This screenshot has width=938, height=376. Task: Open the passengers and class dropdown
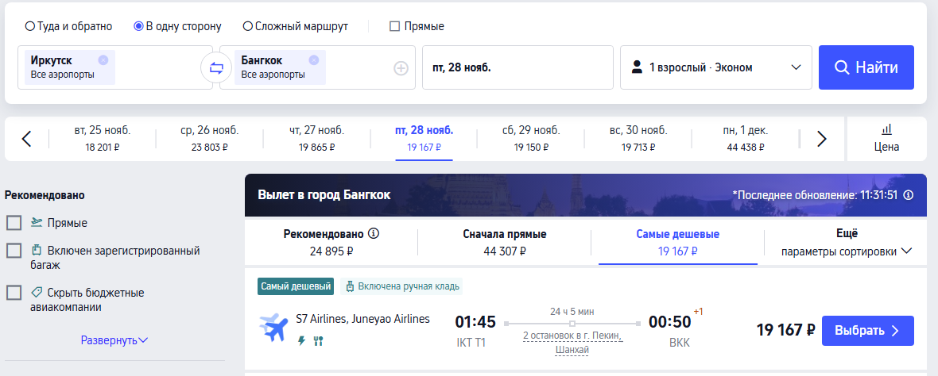pyautogui.click(x=715, y=67)
